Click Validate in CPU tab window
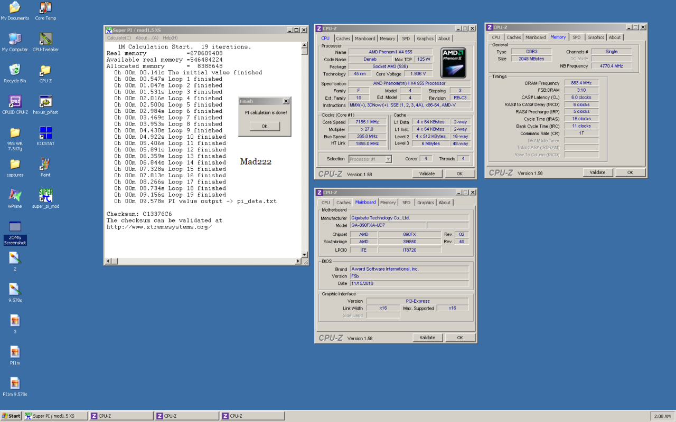This screenshot has width=676, height=422. pos(427,174)
